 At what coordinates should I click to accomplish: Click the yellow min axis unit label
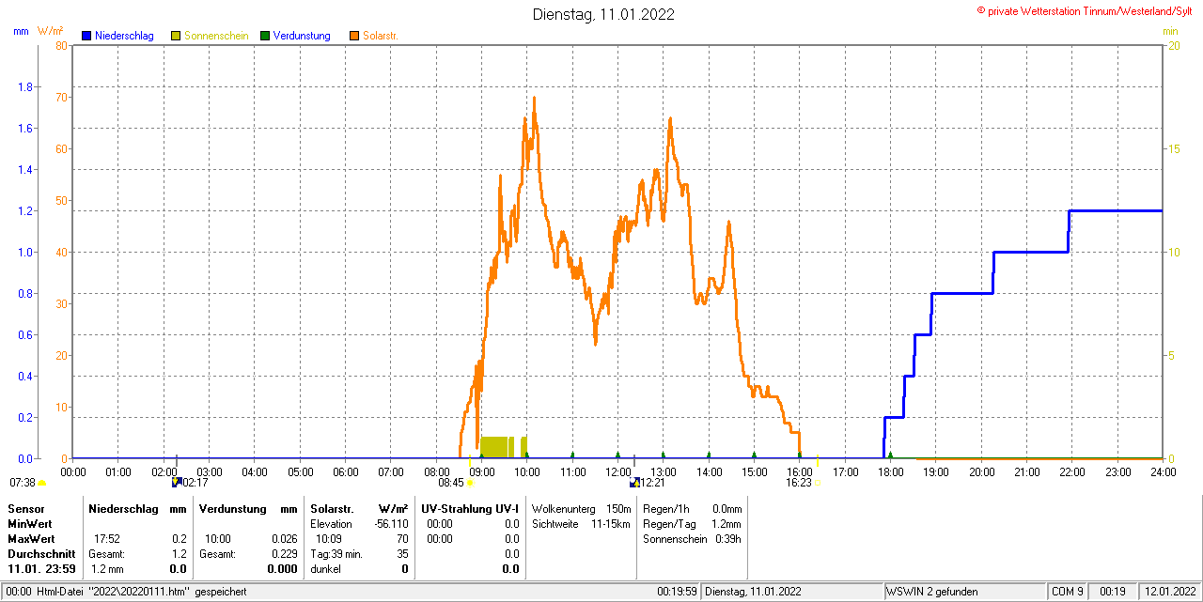tap(1170, 31)
